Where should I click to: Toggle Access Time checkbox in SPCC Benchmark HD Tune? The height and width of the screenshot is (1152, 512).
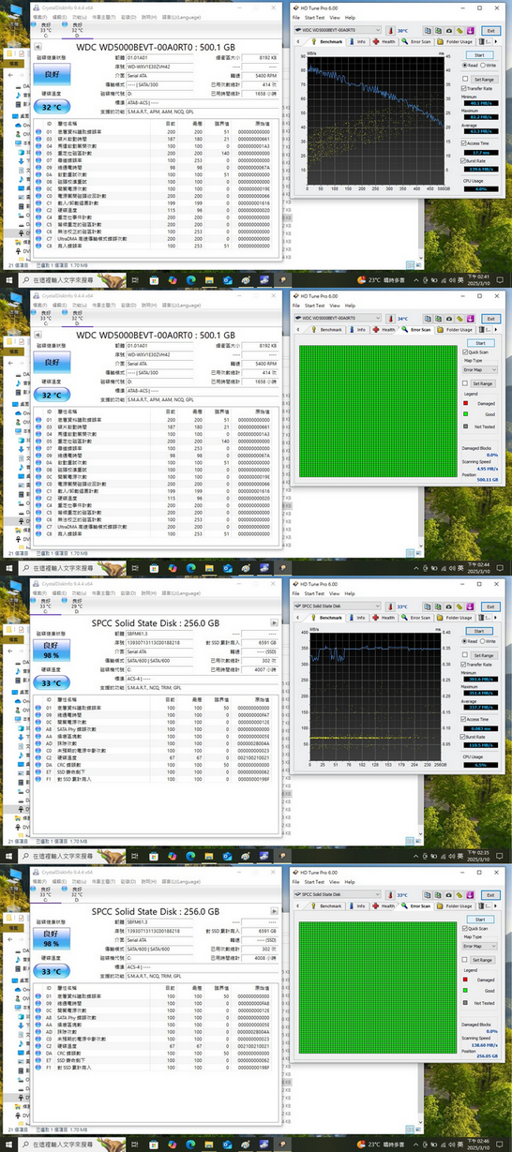click(464, 719)
